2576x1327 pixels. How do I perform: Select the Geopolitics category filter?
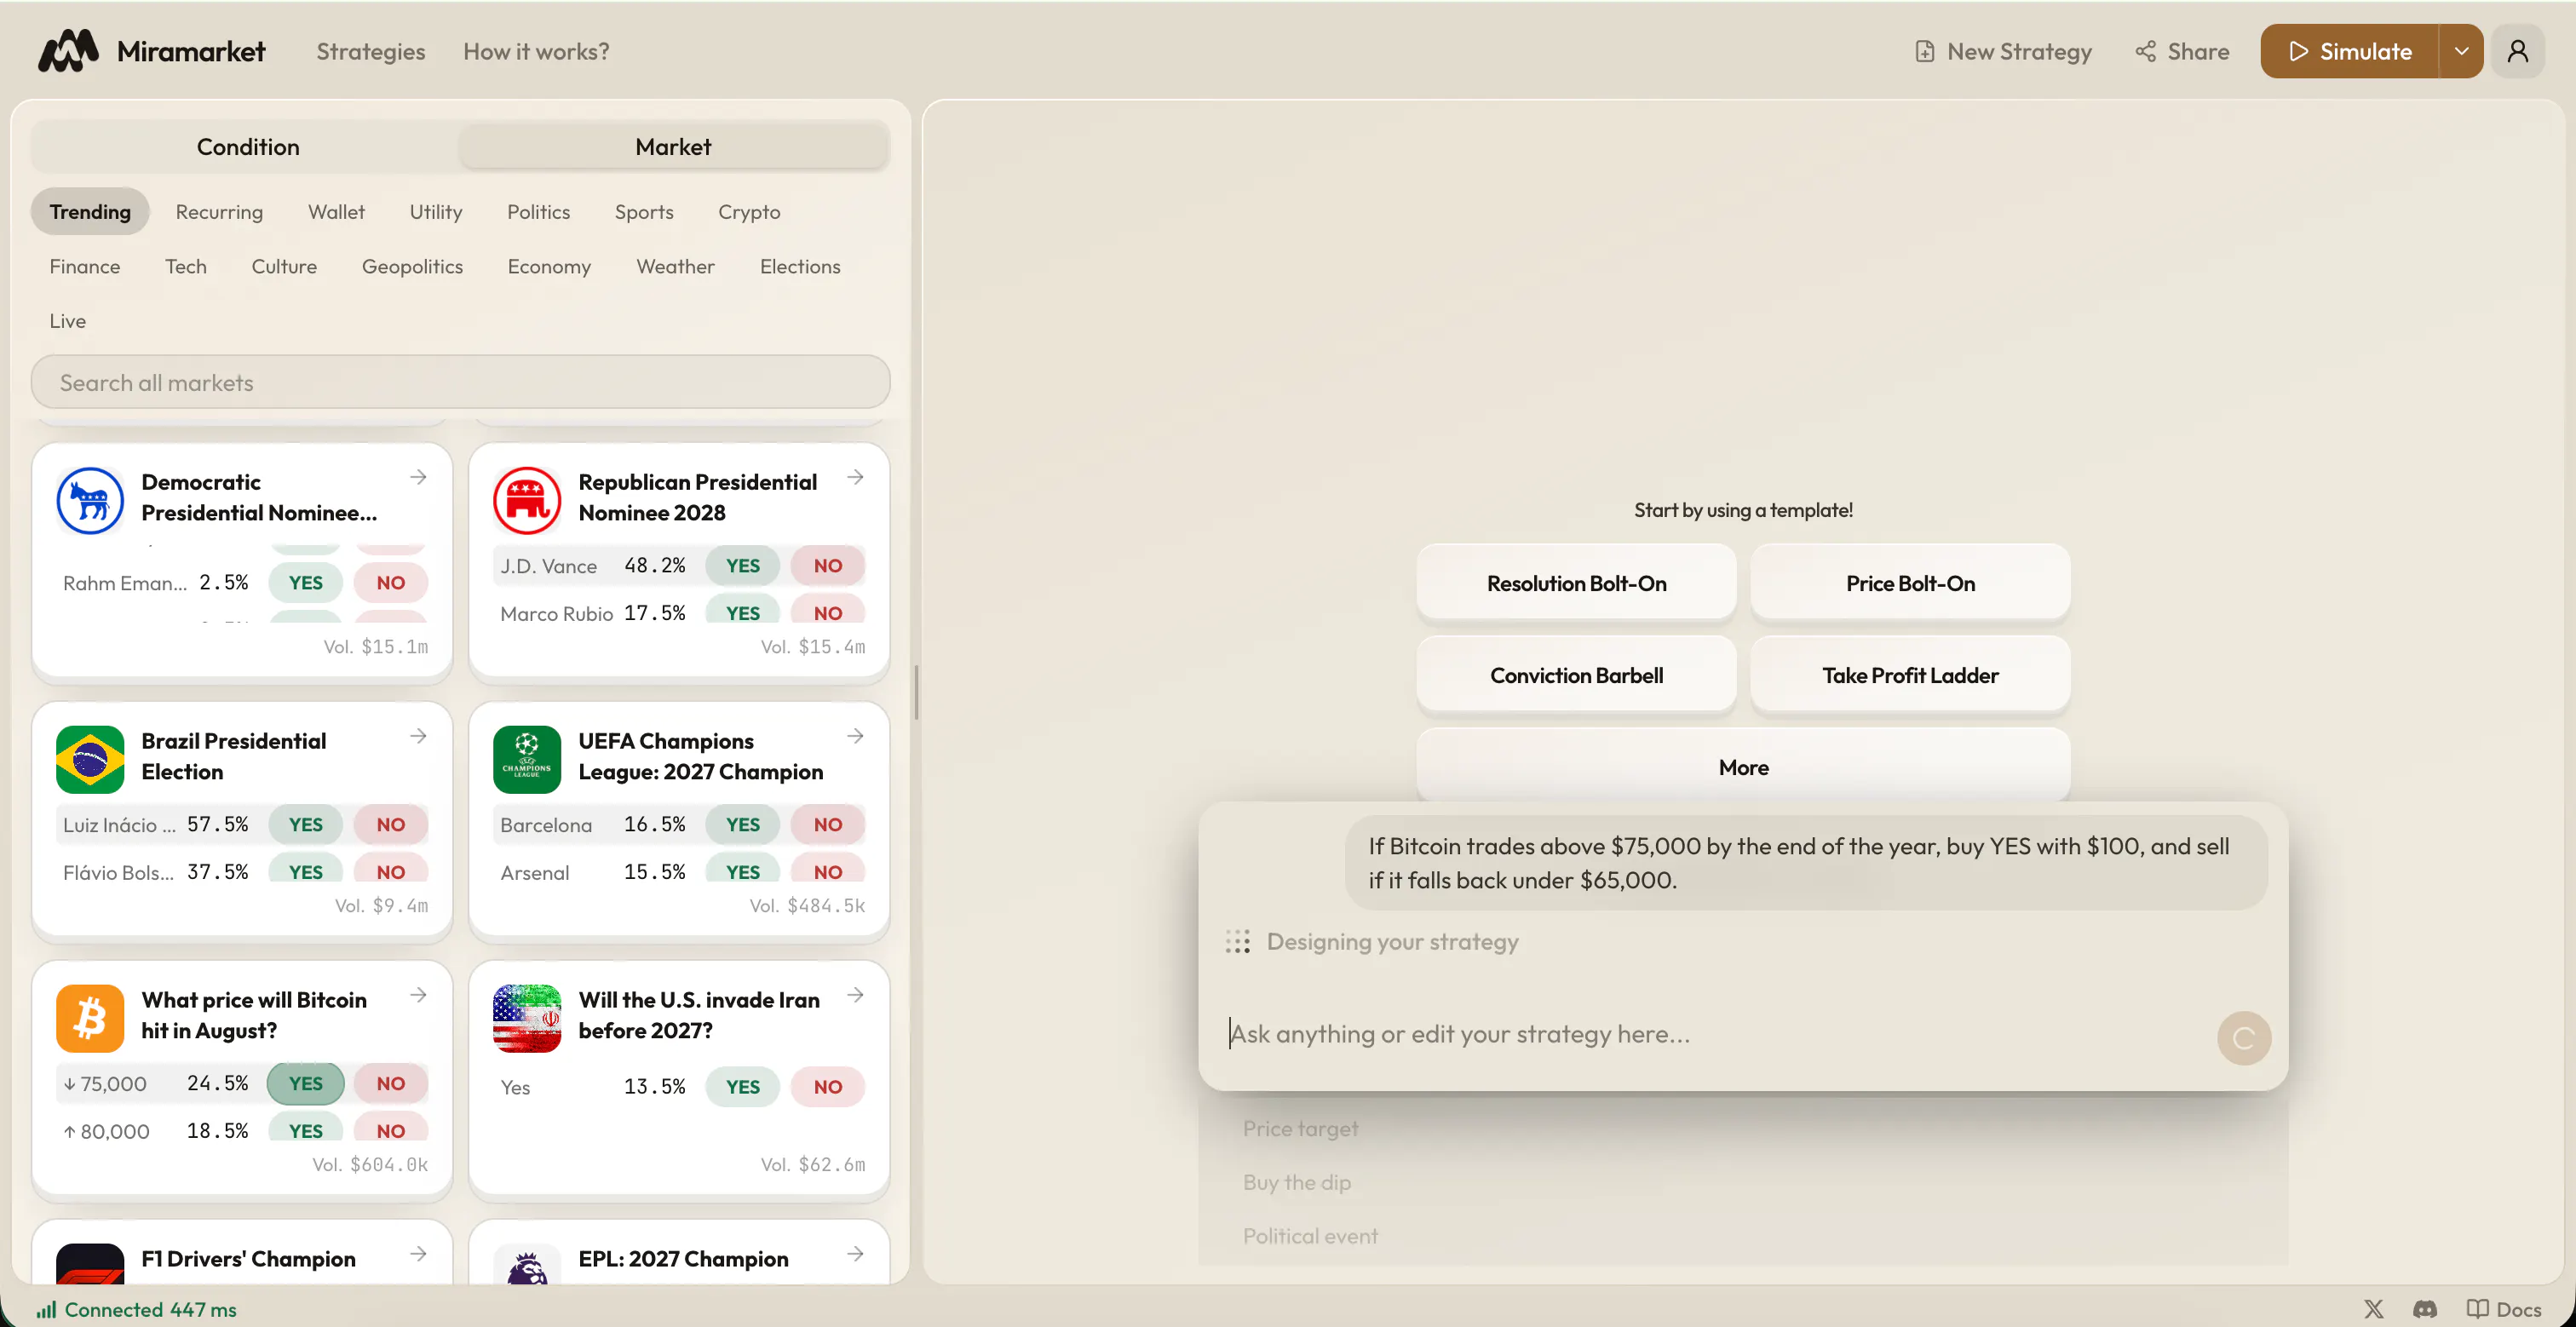pyautogui.click(x=412, y=267)
